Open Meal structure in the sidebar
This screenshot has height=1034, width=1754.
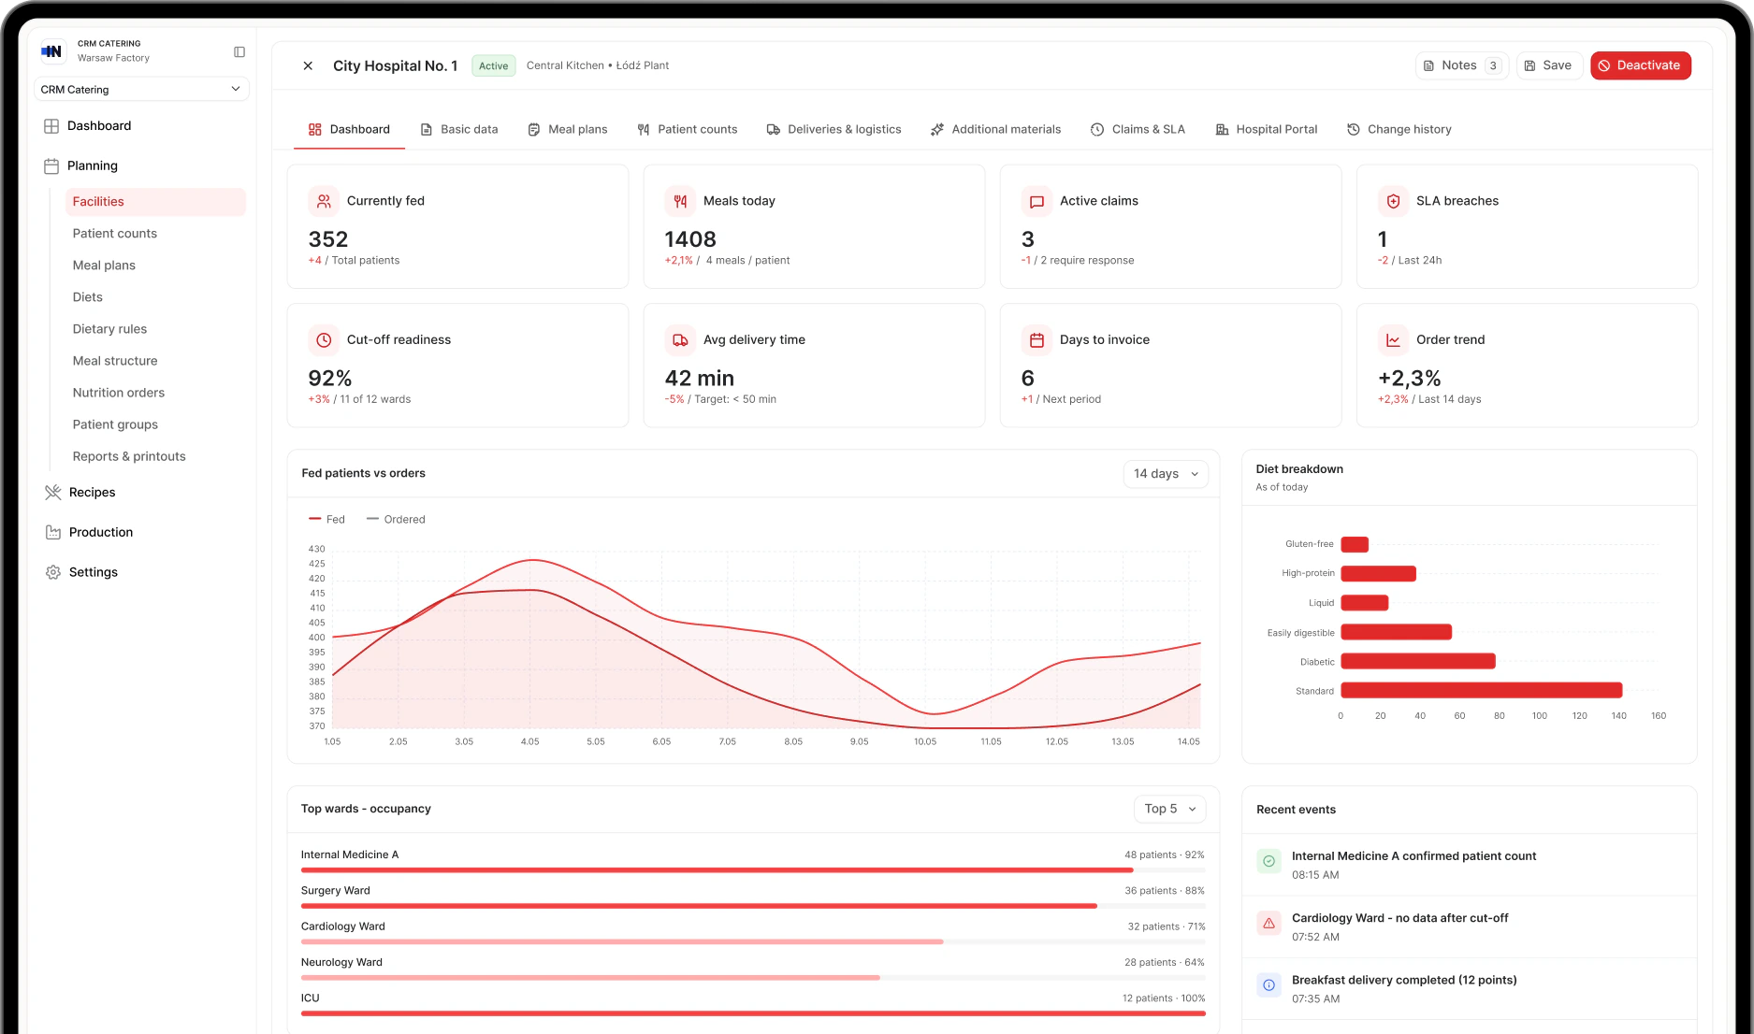click(115, 361)
